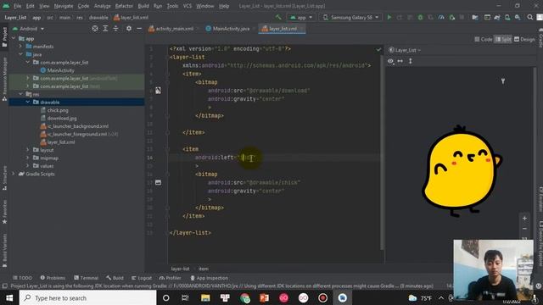543x305 pixels.
Task: Open the Samsung Galaxy S8 device dropdown
Action: pos(350,17)
